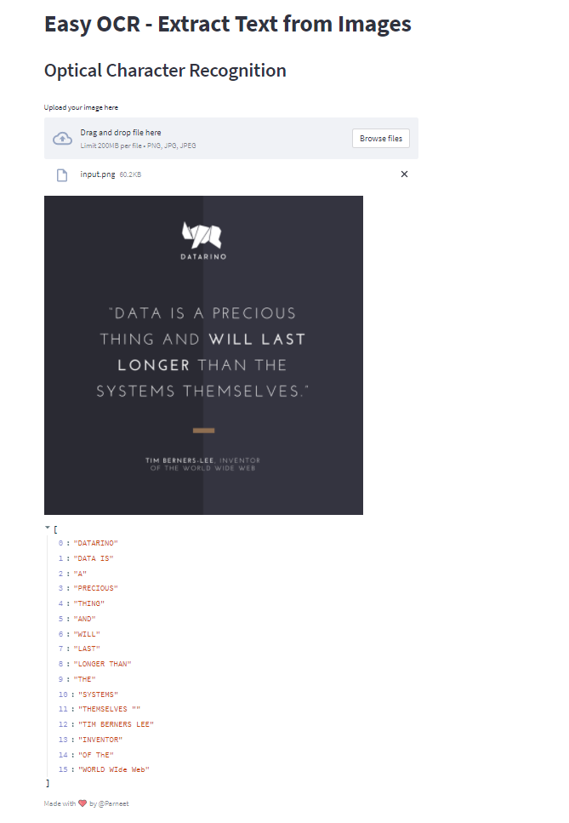Click the "Upload your image here" label

pyautogui.click(x=82, y=107)
